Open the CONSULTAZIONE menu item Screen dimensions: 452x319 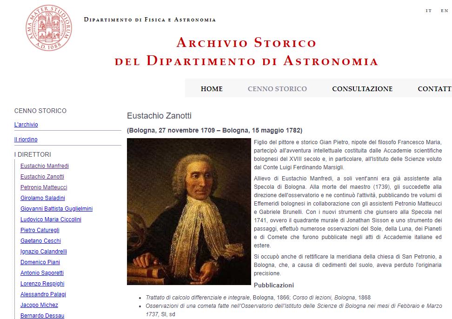pyautogui.click(x=362, y=89)
